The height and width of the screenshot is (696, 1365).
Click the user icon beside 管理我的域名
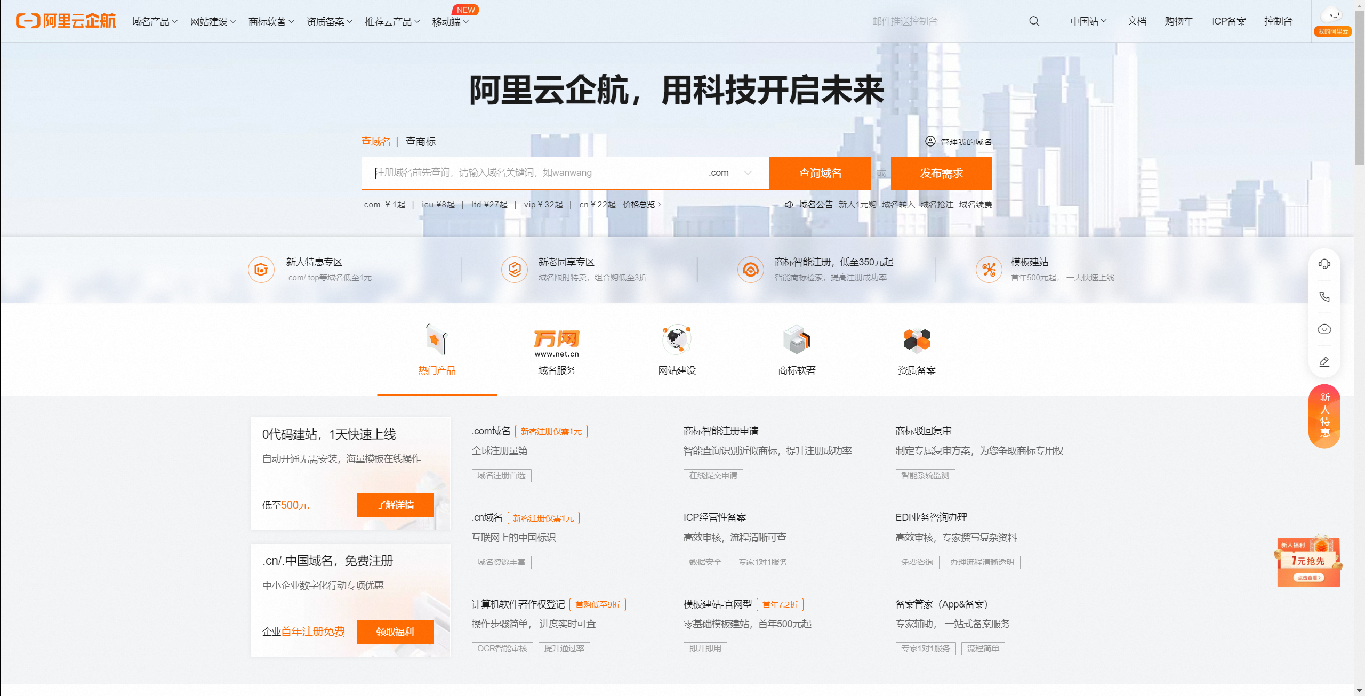coord(930,141)
